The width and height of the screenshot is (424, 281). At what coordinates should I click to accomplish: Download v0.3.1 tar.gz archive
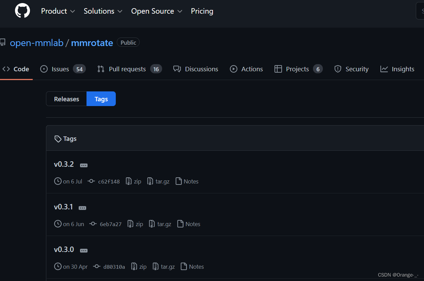160,224
